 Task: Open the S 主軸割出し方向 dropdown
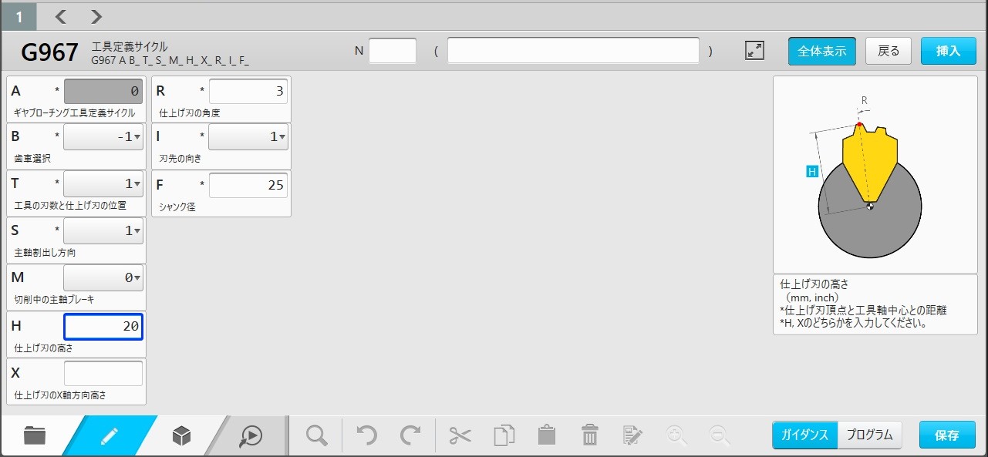103,230
